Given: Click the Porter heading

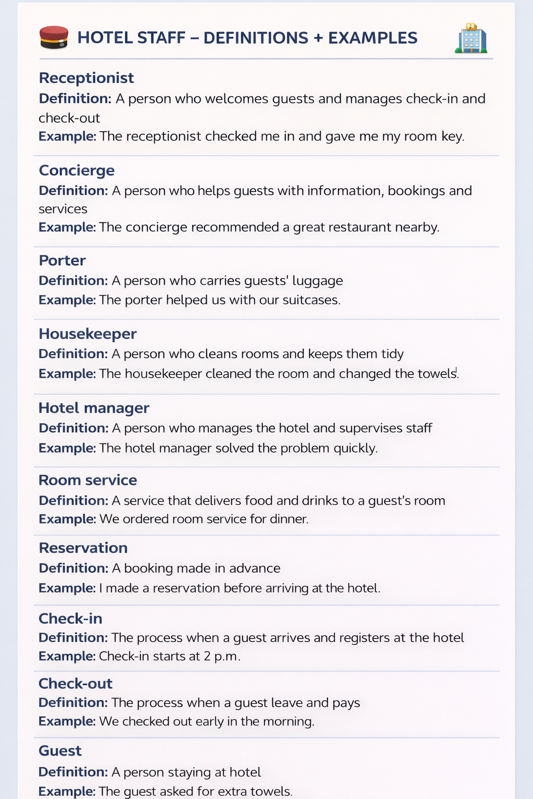Looking at the screenshot, I should tap(62, 261).
